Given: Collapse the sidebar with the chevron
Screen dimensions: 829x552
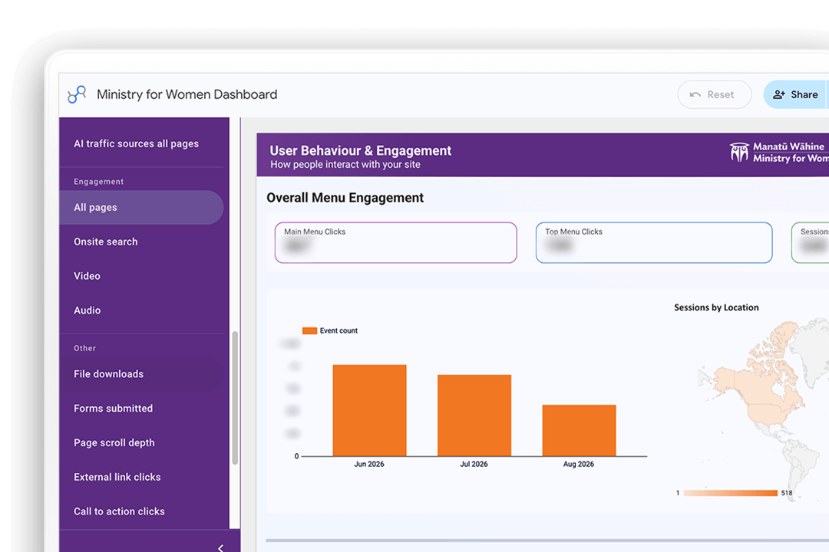Looking at the screenshot, I should coord(221,547).
